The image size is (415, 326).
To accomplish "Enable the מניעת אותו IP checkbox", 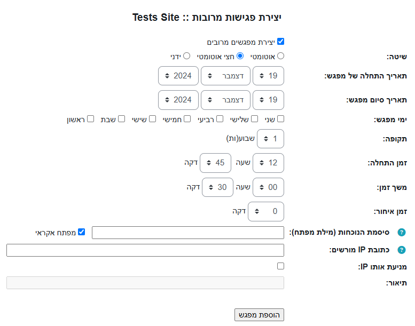I will pyautogui.click(x=280, y=266).
